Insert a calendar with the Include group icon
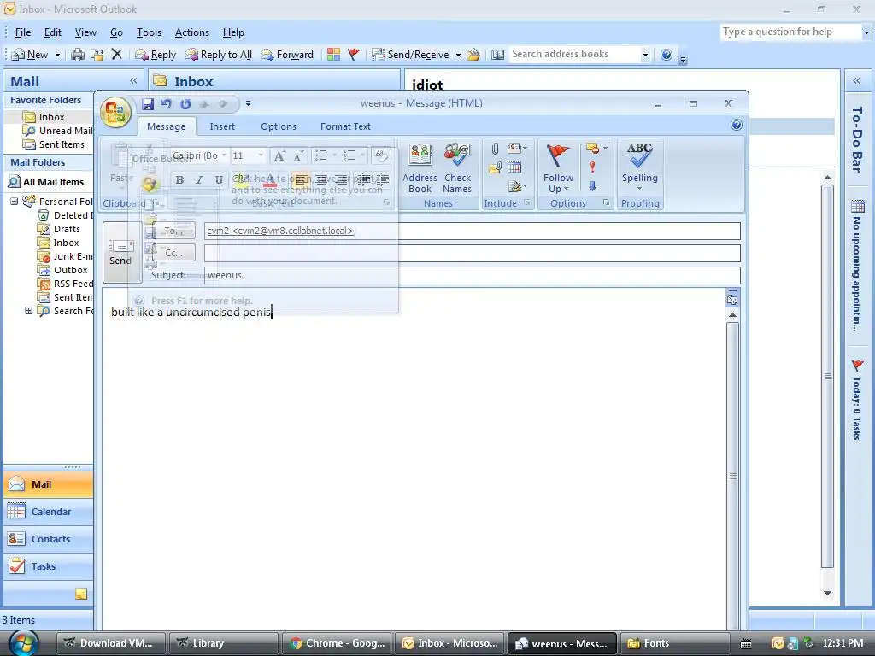This screenshot has height=656, width=875. point(514,167)
